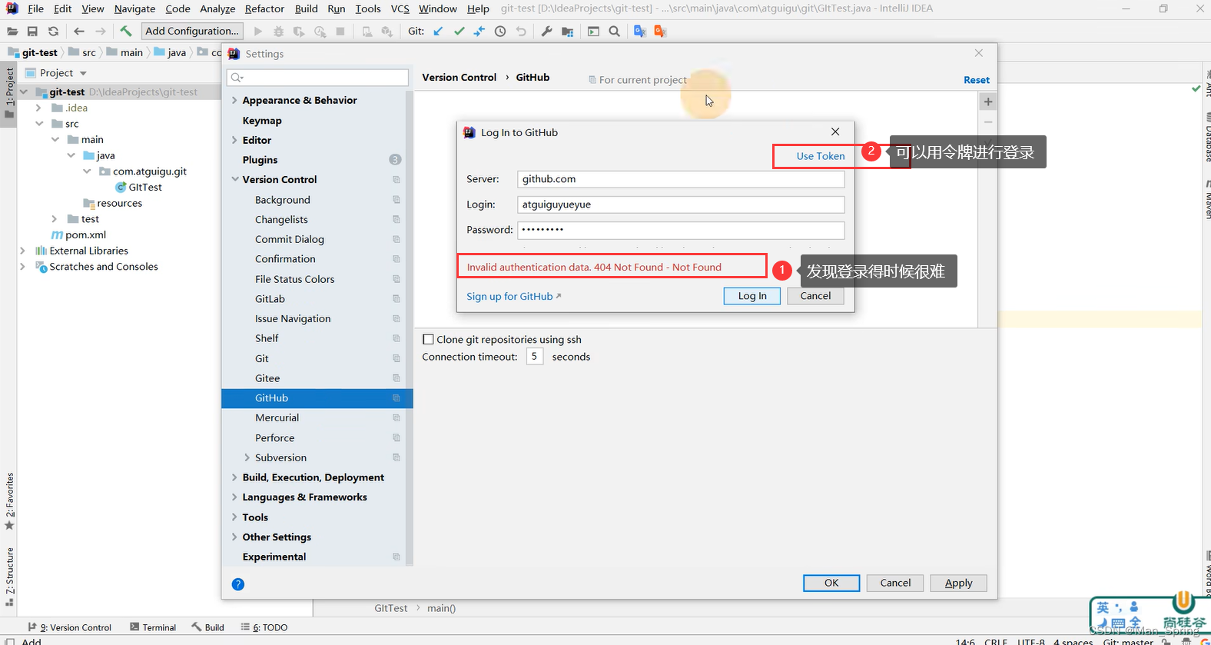Click the Open folder toolbar icon
Screen dimensions: 1211x645
12,32
